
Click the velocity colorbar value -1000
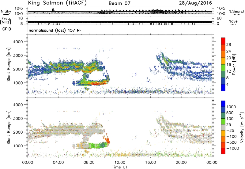232,148
